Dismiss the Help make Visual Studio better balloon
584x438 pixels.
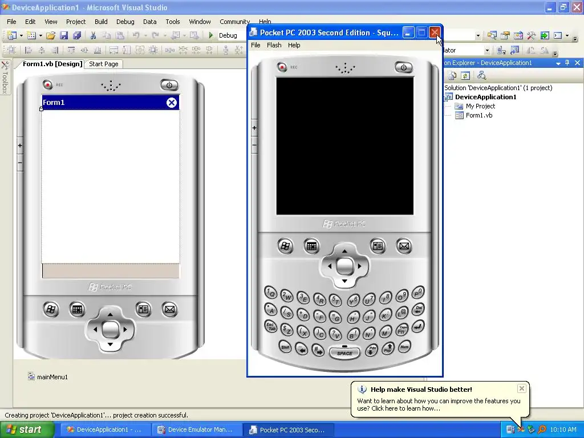click(x=522, y=388)
